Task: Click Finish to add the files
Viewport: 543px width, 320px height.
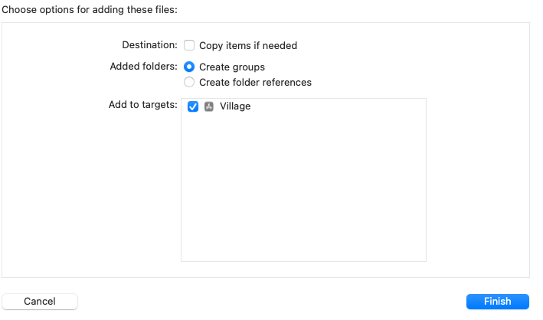Action: pos(498,302)
